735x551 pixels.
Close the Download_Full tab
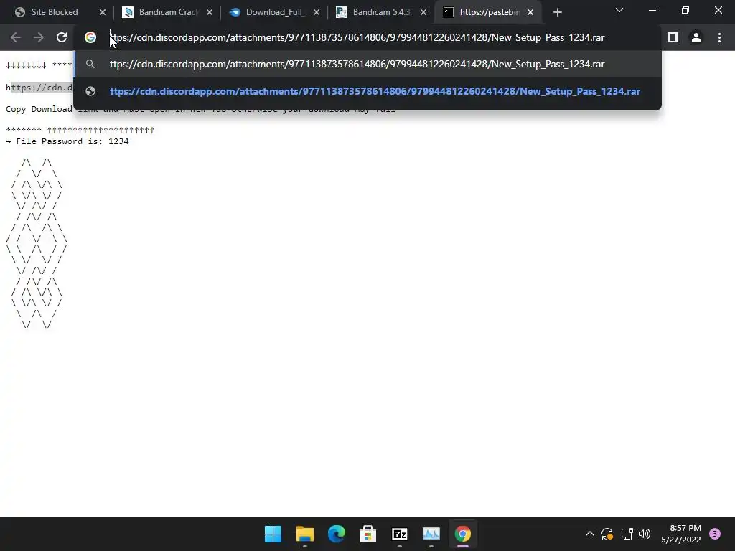pyautogui.click(x=317, y=12)
